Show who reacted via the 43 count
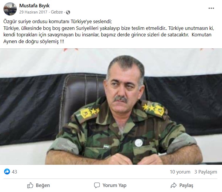 pos(14,172)
